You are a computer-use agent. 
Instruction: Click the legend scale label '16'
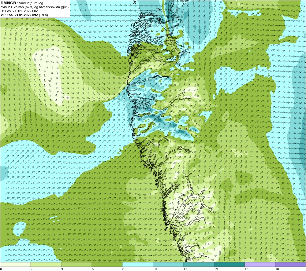(246, 269)
